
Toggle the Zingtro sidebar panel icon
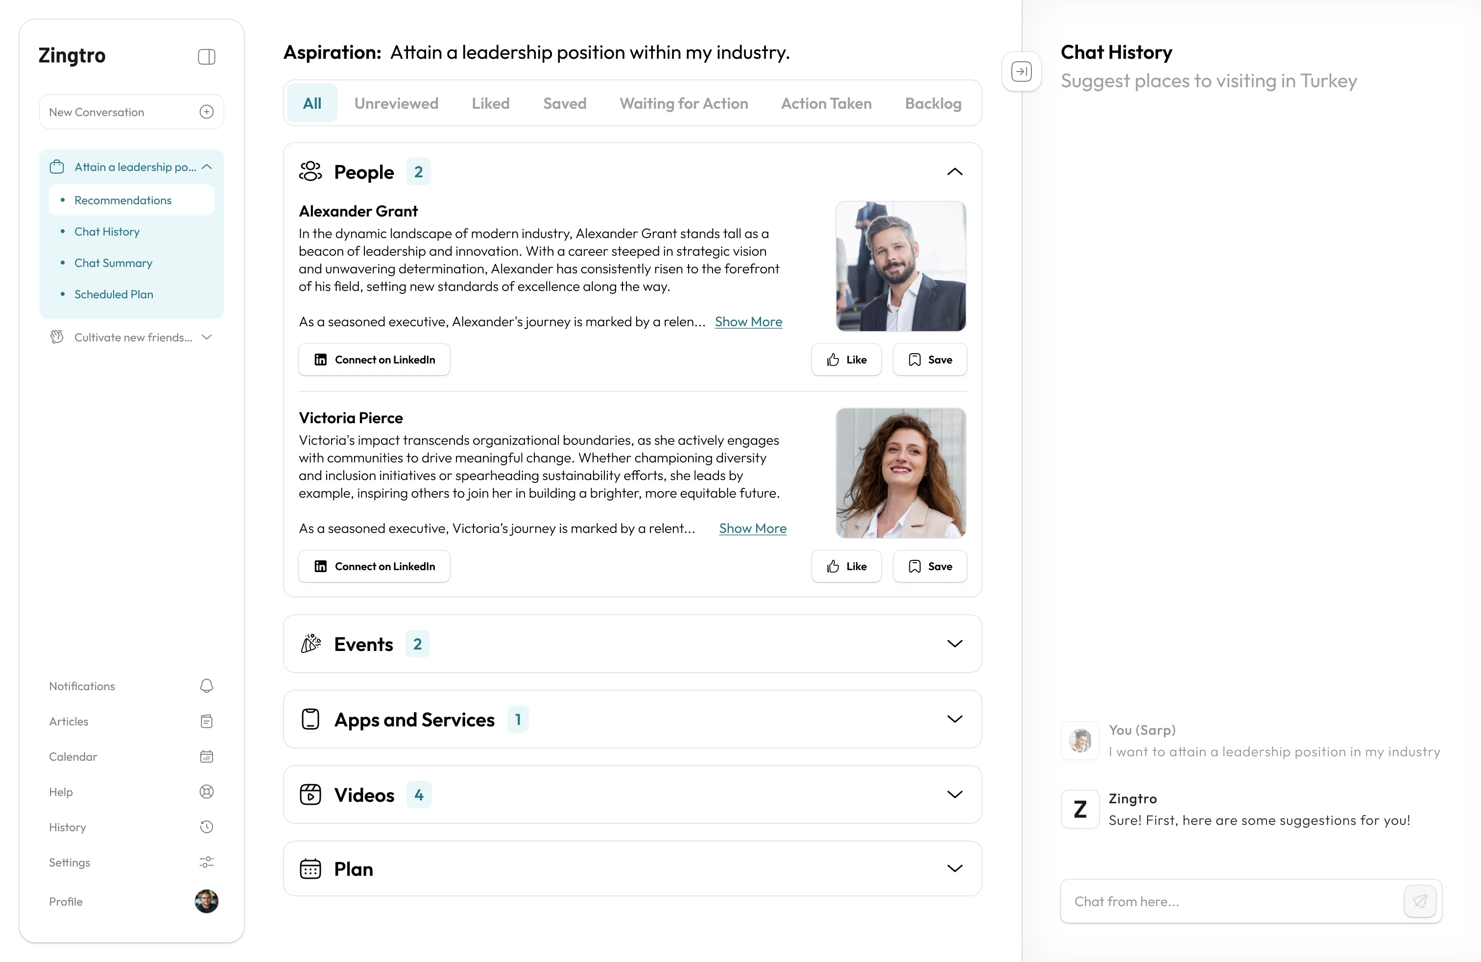pos(207,57)
